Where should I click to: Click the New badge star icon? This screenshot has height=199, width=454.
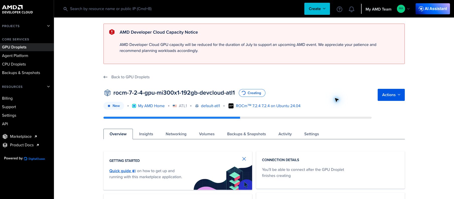(109, 106)
